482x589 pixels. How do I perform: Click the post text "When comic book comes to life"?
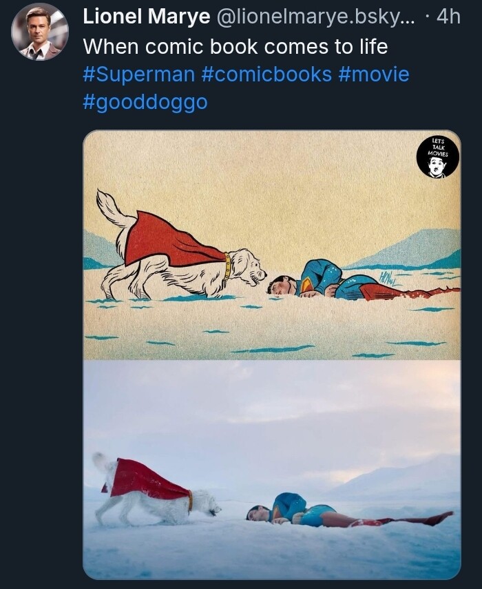235,47
